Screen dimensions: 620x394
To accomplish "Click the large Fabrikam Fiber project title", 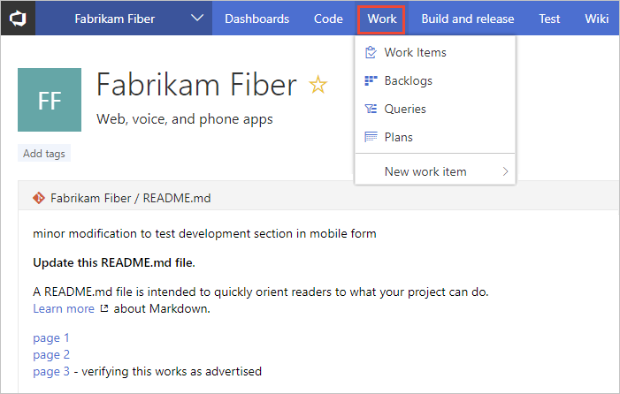I will coord(196,85).
